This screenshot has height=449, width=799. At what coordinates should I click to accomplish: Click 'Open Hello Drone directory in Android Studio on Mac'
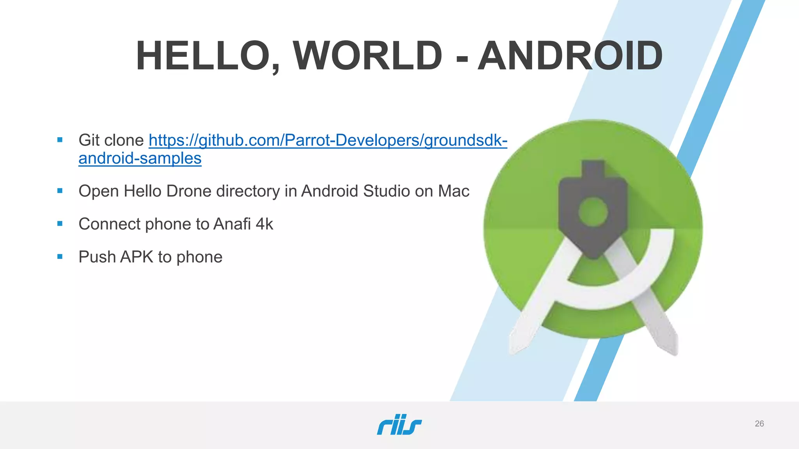(x=274, y=191)
